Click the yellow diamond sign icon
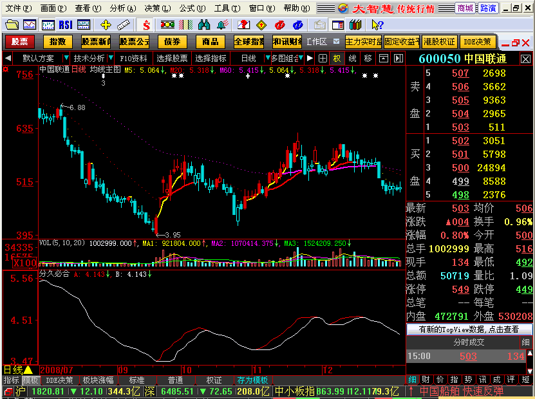This screenshot has height=399, width=535. 261,25
